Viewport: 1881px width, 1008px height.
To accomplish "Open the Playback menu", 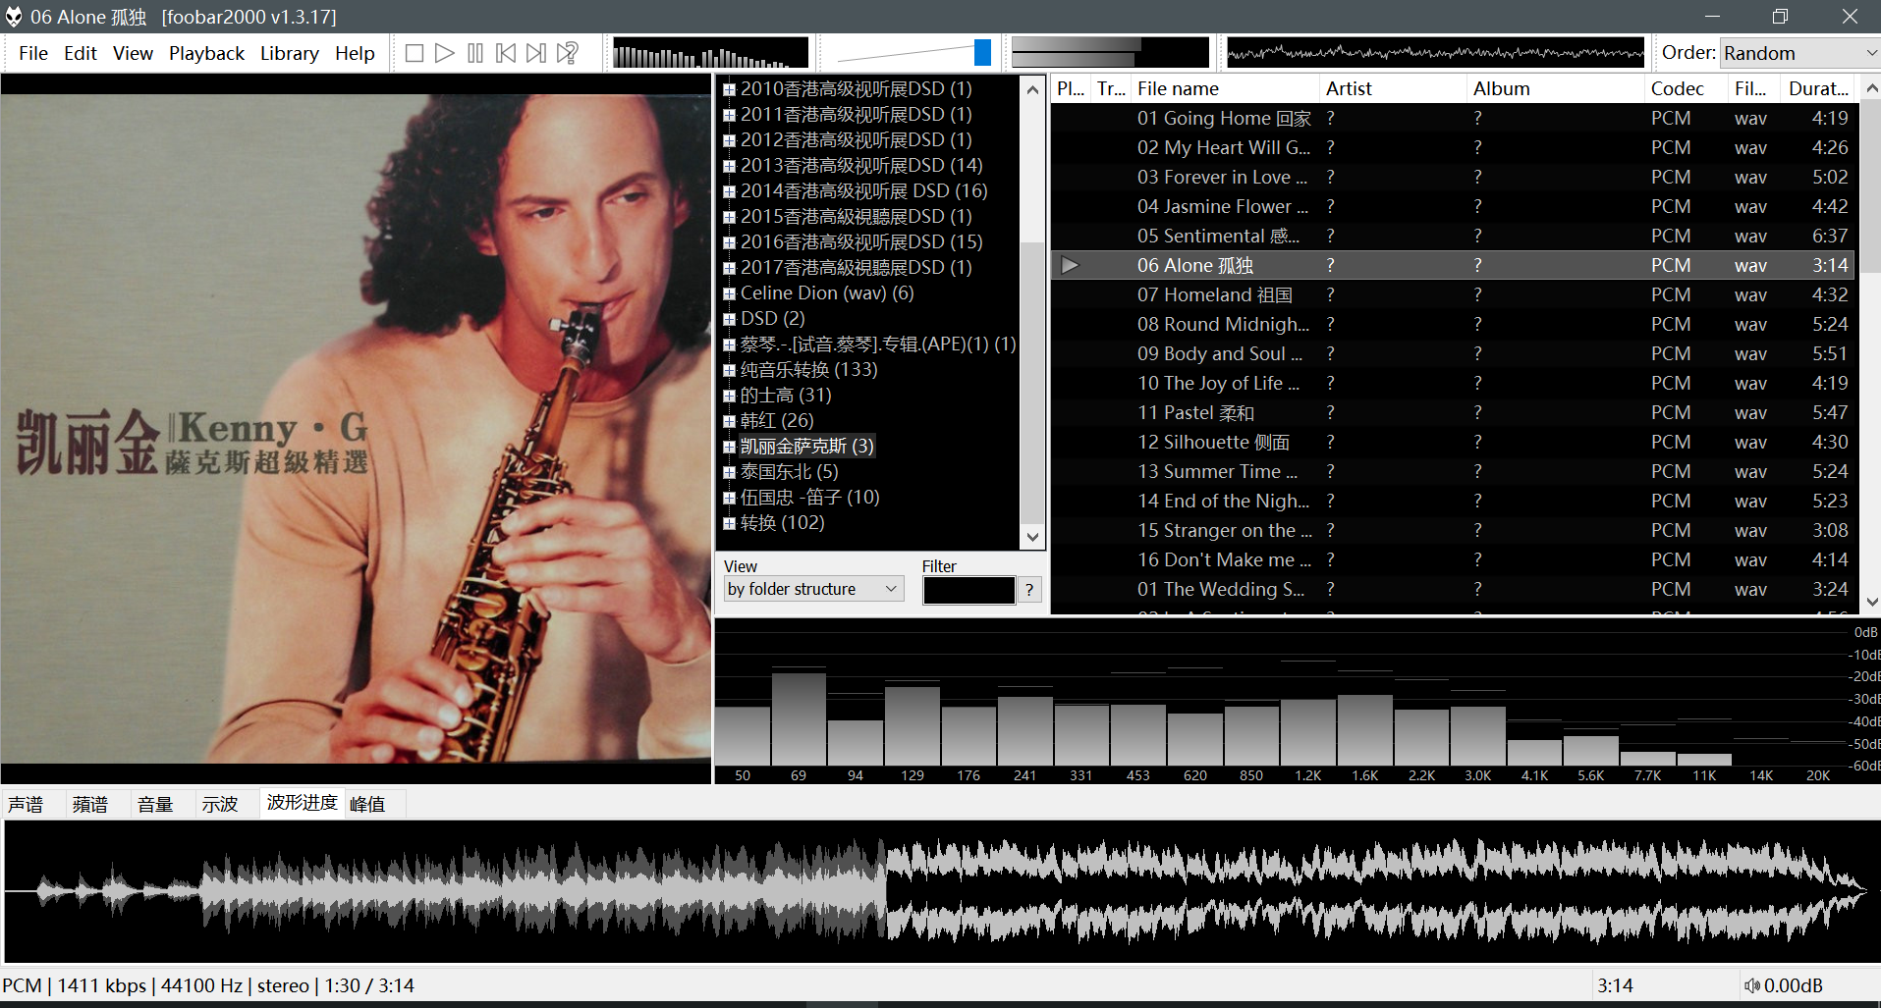I will point(206,53).
